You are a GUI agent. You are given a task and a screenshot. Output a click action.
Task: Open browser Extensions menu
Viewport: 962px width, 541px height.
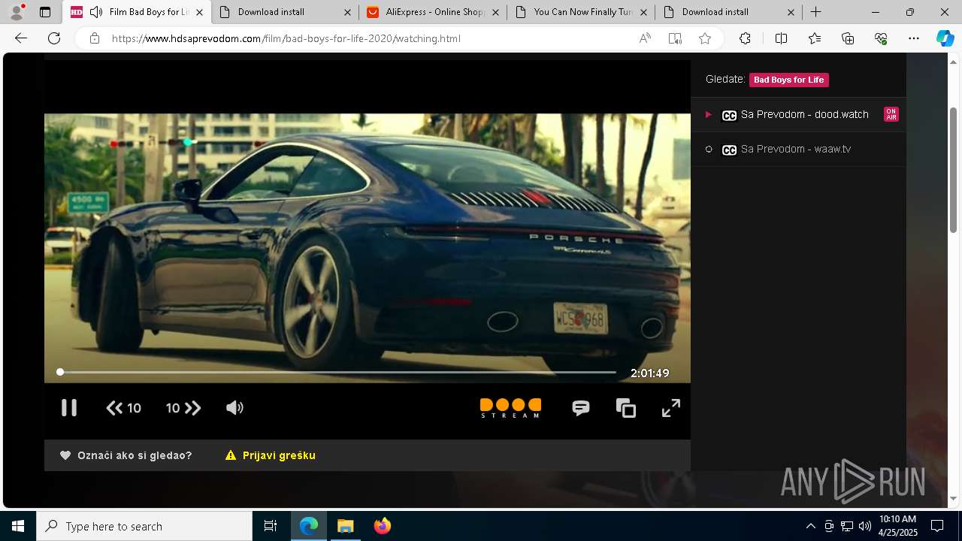coord(745,38)
